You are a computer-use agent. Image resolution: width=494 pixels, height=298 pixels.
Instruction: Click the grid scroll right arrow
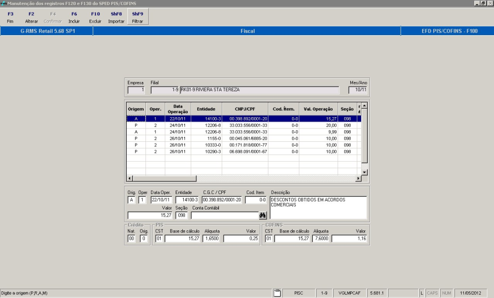358,178
